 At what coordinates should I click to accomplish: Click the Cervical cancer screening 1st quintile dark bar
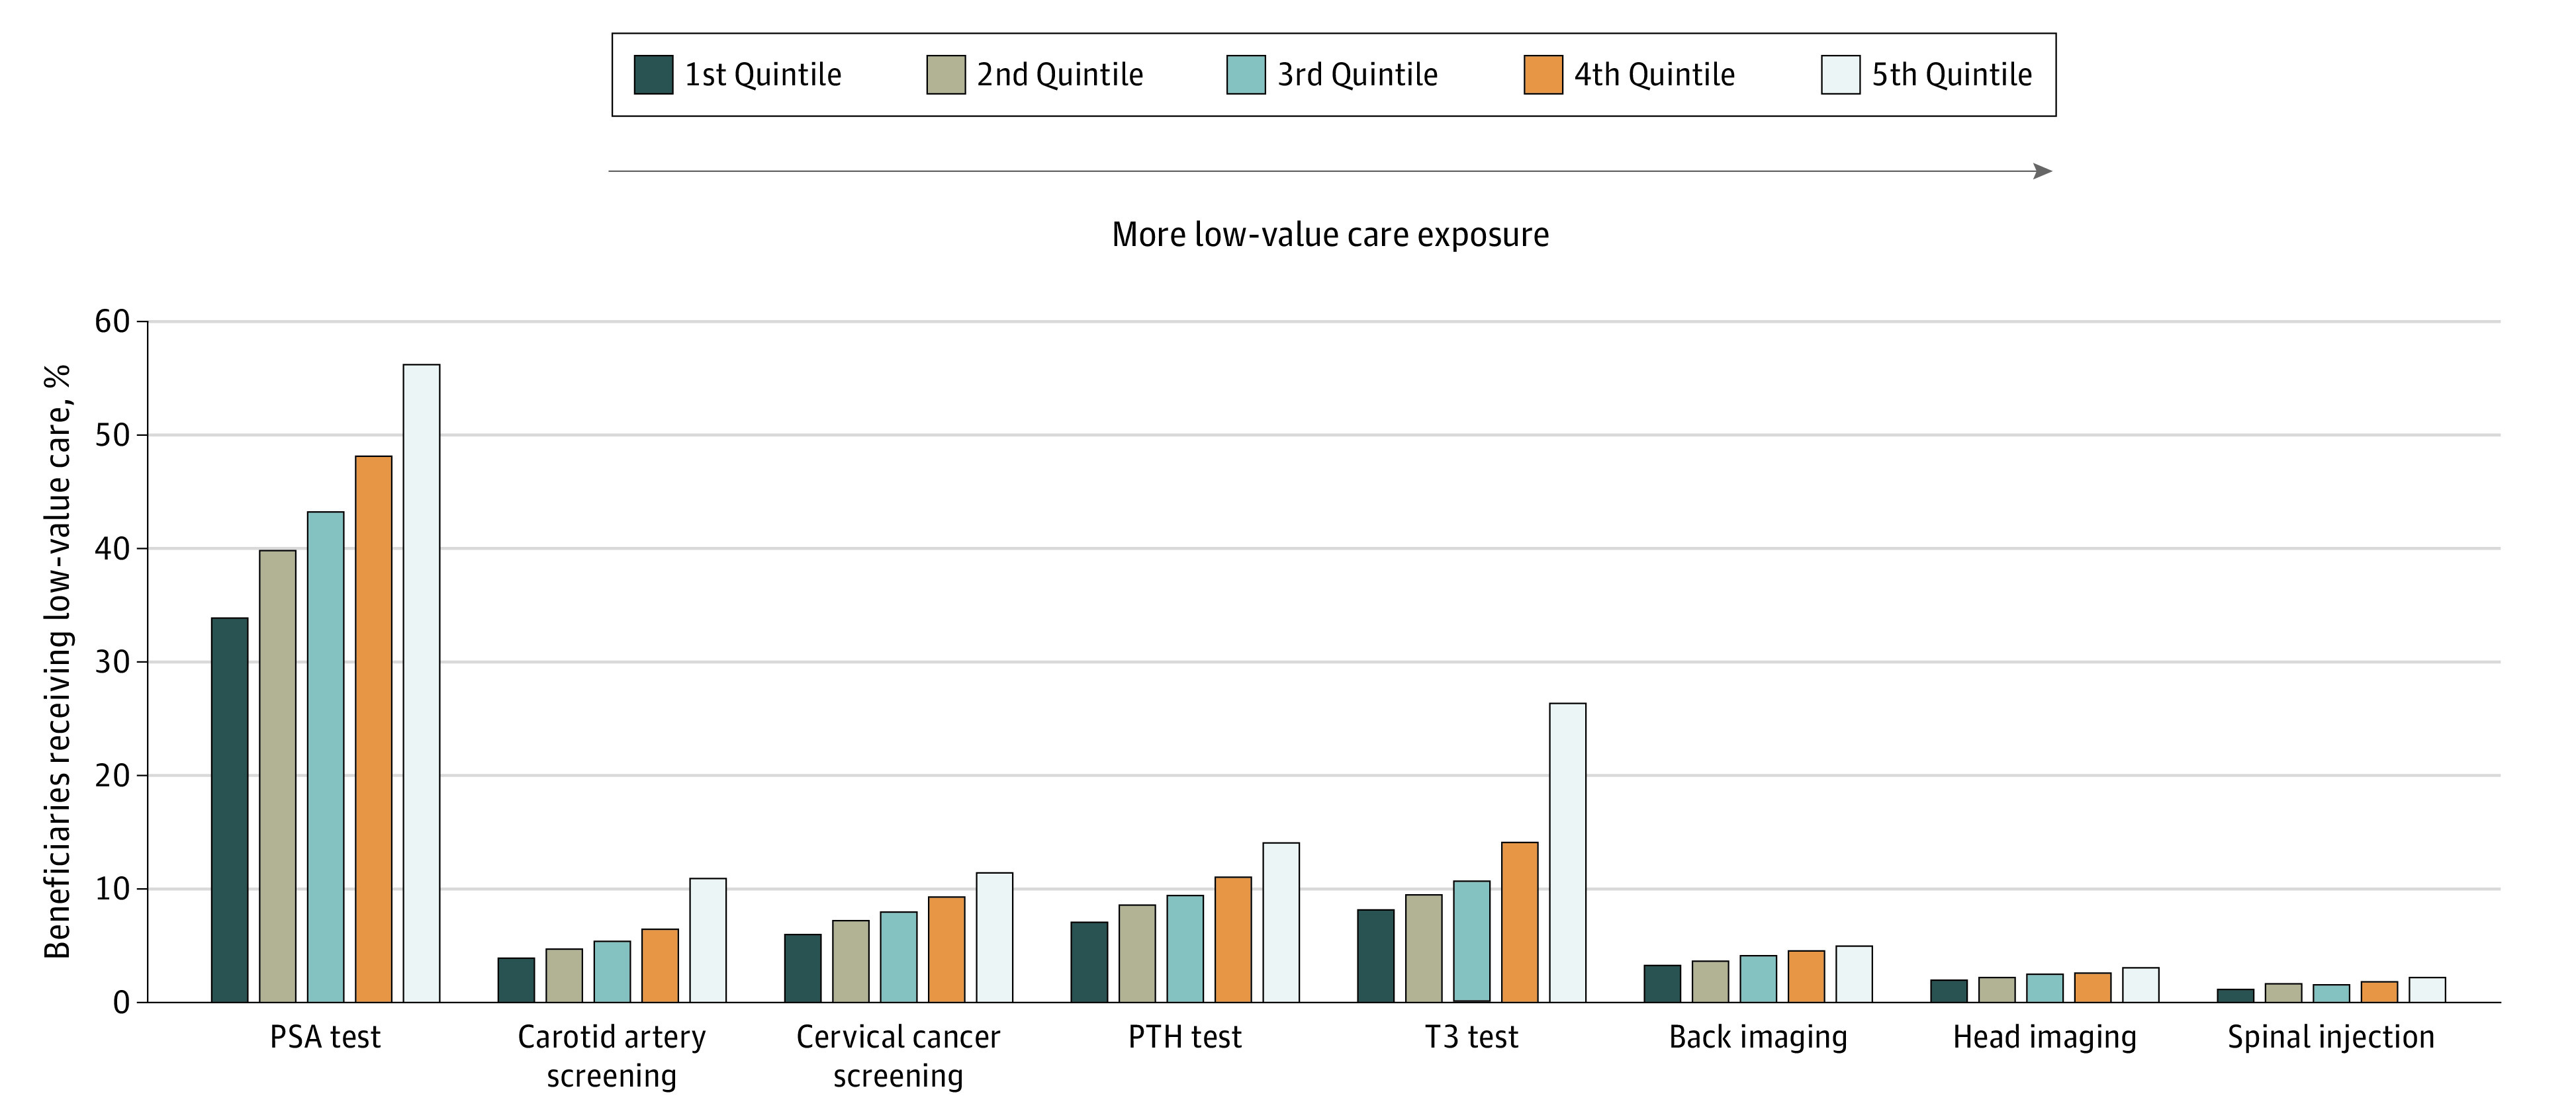[803, 968]
